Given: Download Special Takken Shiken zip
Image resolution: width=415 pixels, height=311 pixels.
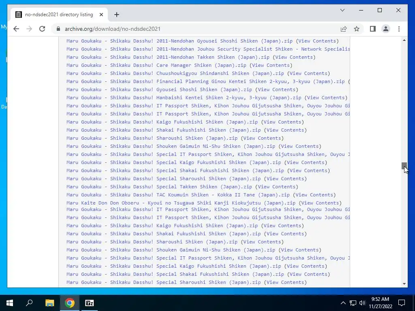Looking at the screenshot, I should (x=159, y=187).
